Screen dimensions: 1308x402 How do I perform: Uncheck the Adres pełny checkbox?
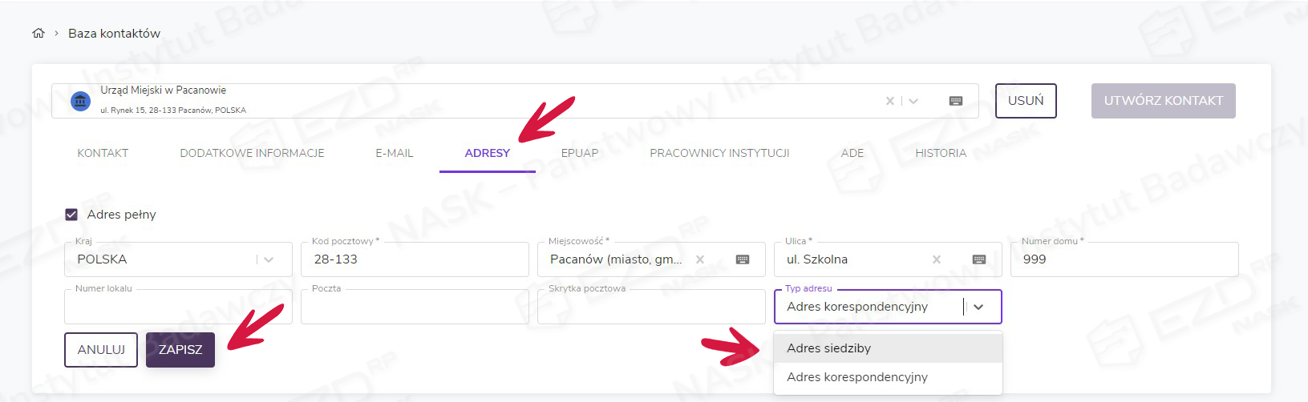(71, 215)
